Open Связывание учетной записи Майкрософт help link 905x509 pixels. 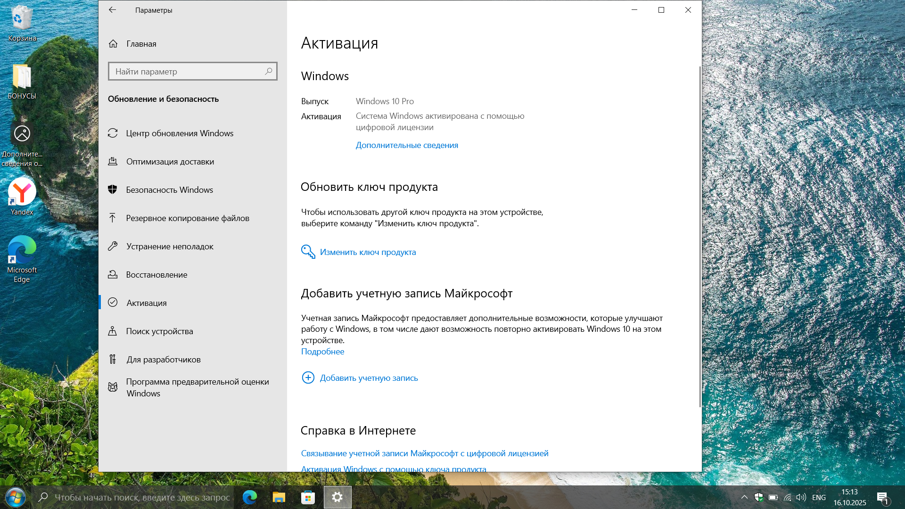tap(424, 453)
